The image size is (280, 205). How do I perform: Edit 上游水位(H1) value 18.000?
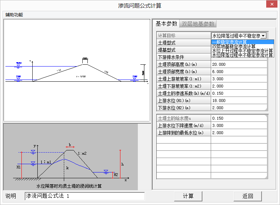click(239, 101)
